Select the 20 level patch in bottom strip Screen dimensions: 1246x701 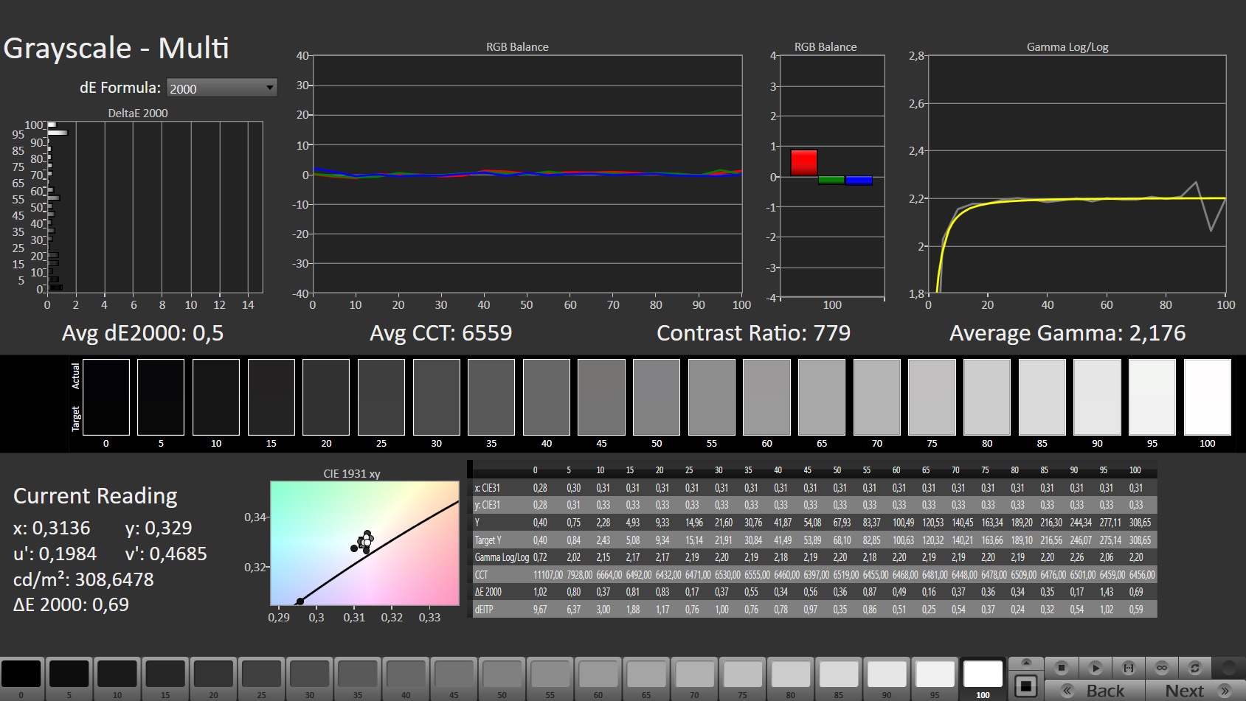point(213,678)
